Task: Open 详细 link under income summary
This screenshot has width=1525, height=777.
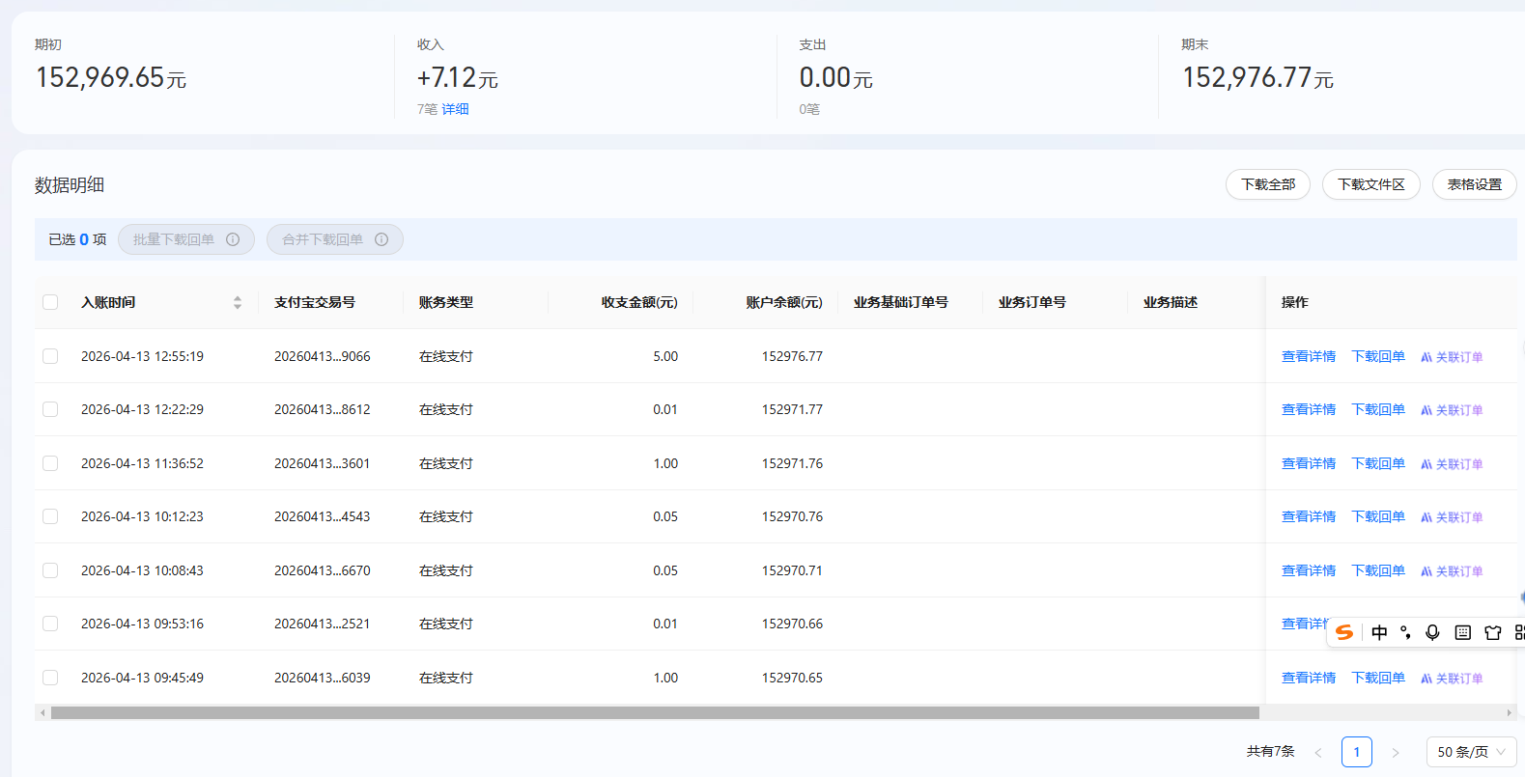Action: [455, 109]
